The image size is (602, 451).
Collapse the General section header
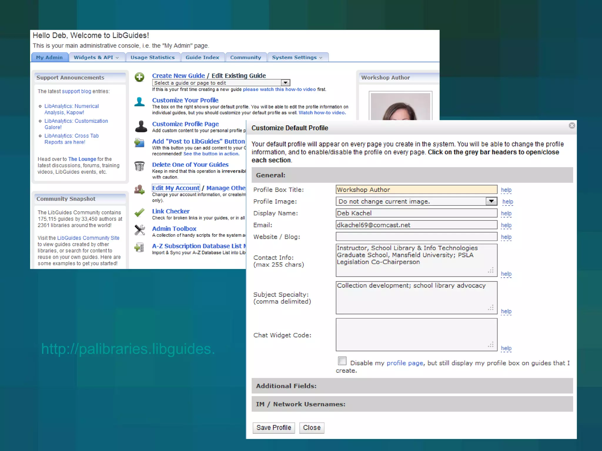click(412, 175)
